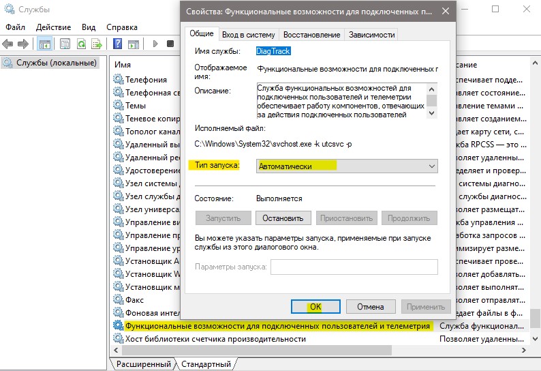Confirm with the OK button
This screenshot has width=541, height=371.
[315, 307]
